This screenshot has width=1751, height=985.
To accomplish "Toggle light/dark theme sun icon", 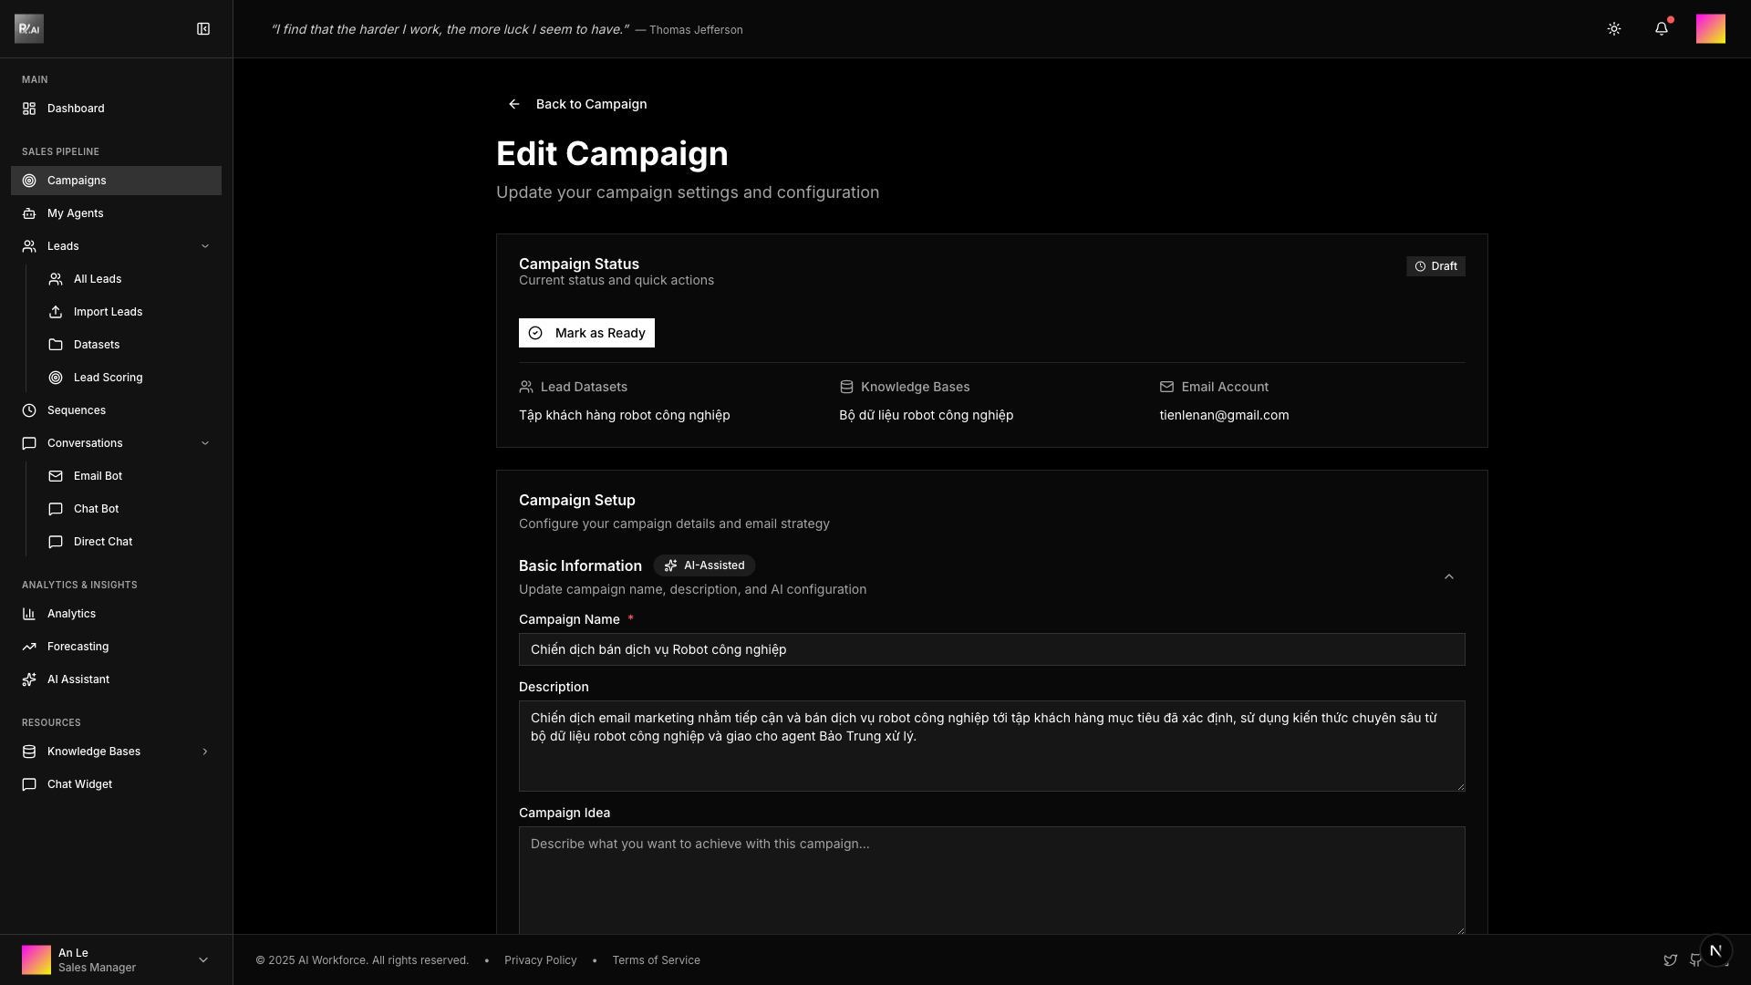I will tap(1613, 29).
